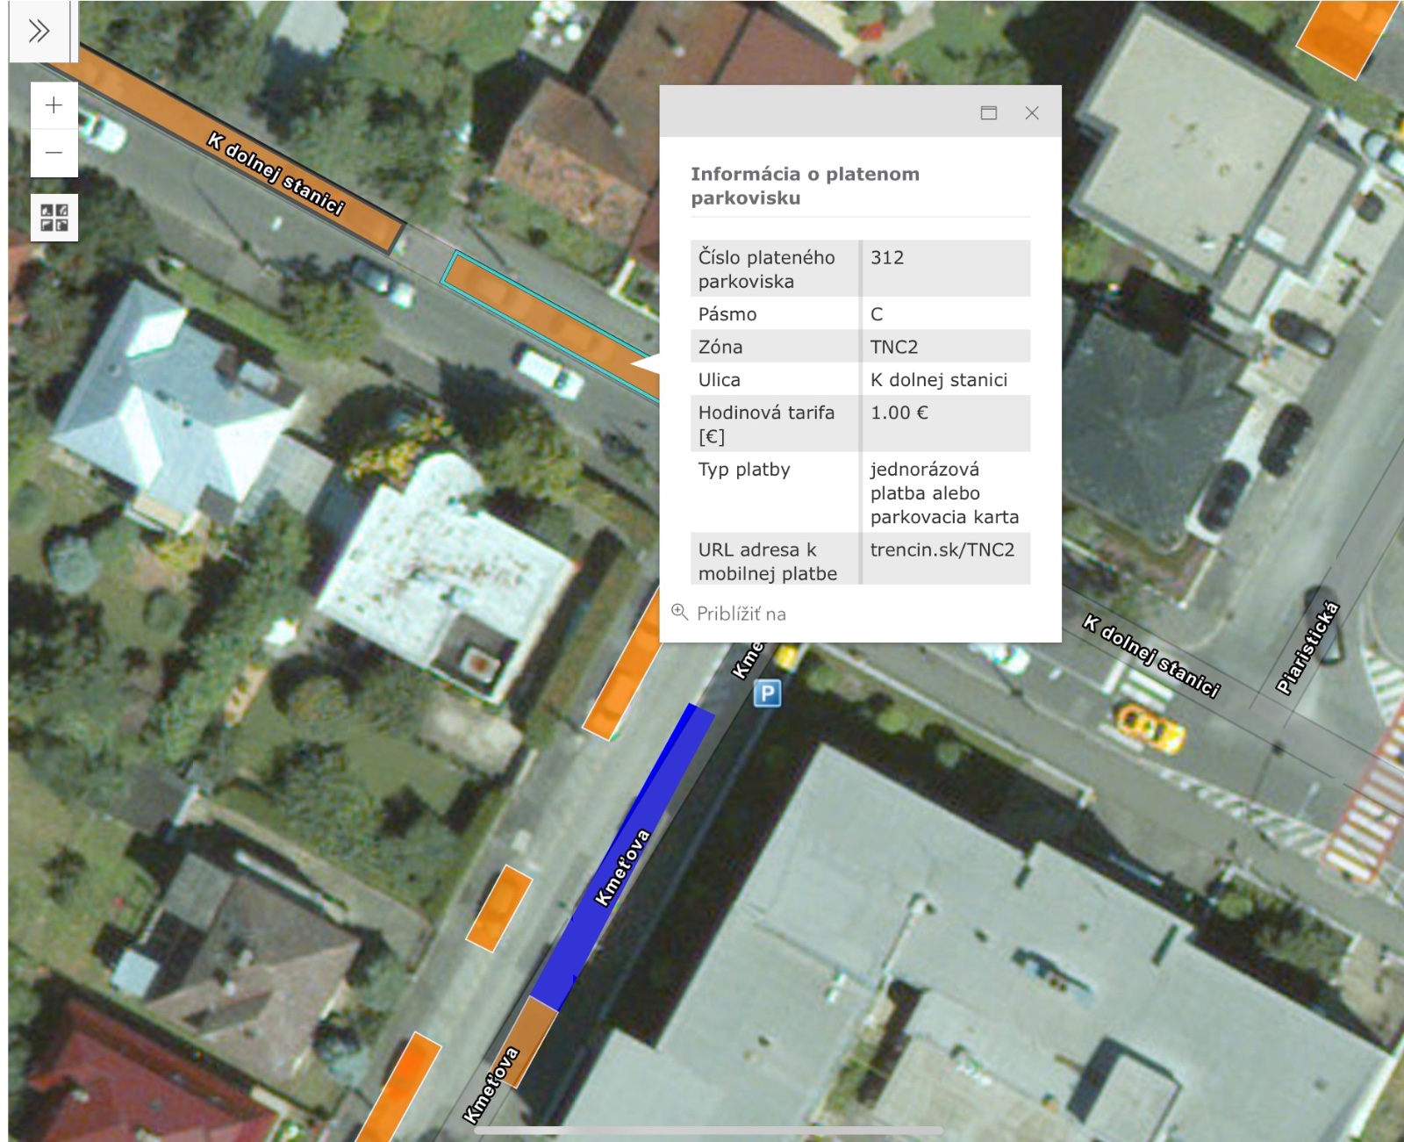Click the Piaristická street label

(x=1307, y=647)
